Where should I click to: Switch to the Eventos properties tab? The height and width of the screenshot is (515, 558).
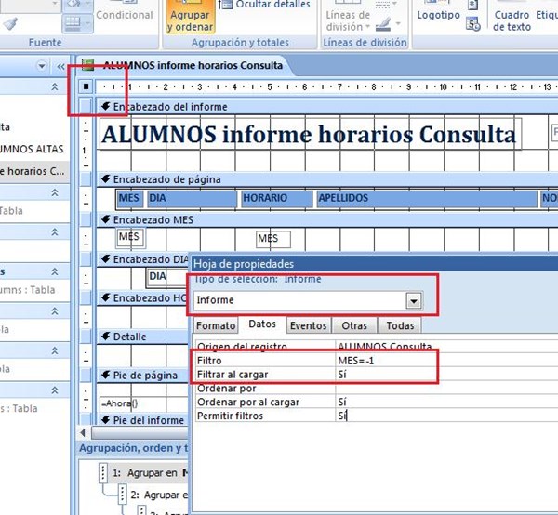[x=308, y=326]
